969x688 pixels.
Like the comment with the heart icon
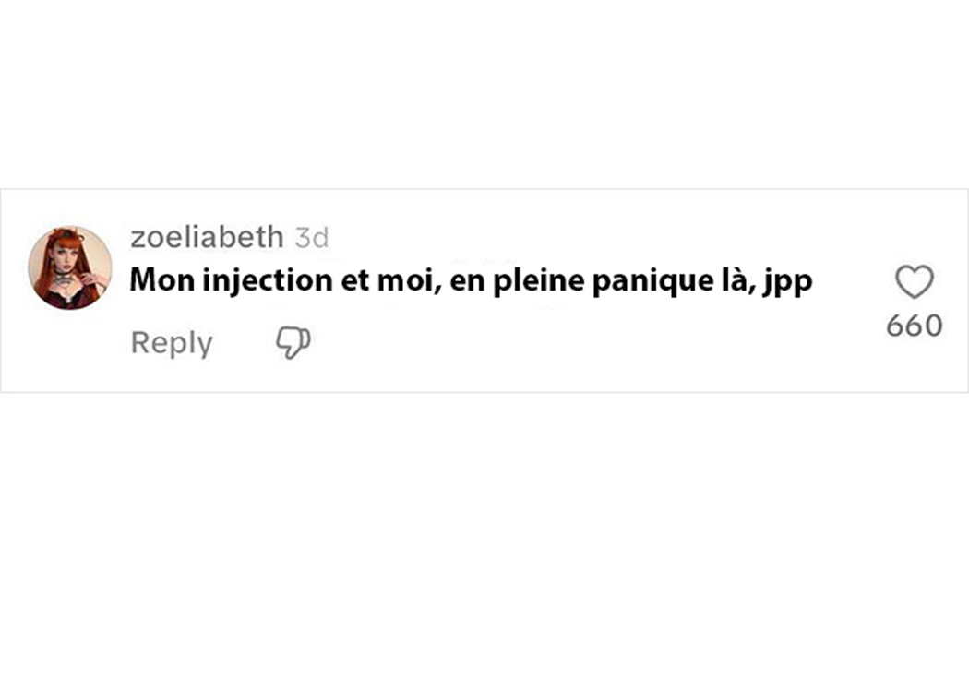point(915,282)
